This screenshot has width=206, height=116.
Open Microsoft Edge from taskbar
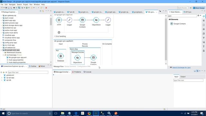(76, 113)
